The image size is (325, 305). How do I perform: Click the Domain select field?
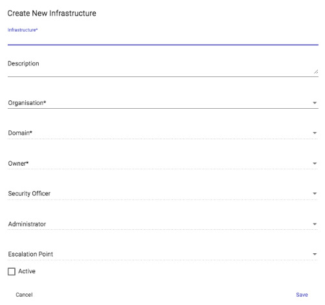point(163,133)
